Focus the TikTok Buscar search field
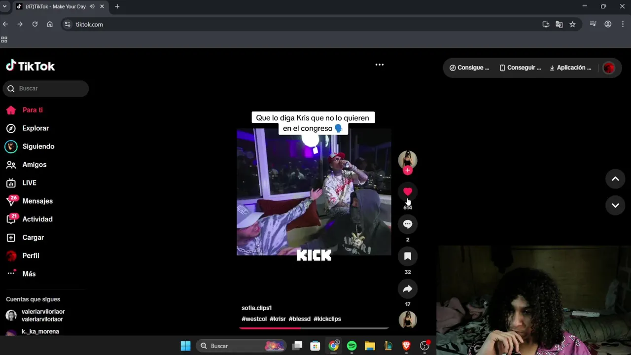 pos(46,89)
